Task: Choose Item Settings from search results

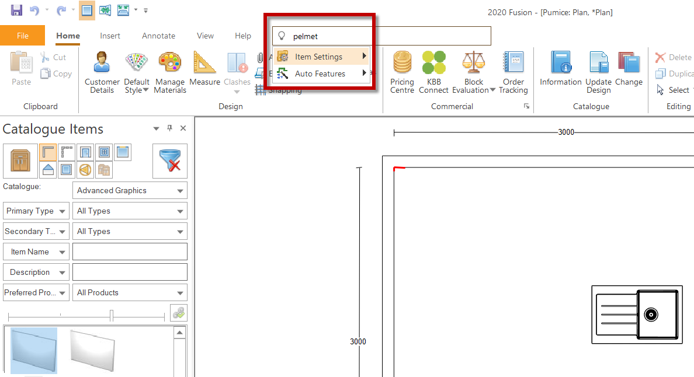Action: pyautogui.click(x=322, y=57)
